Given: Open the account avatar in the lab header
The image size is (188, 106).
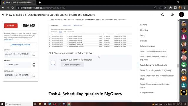Looking at the screenshot, I should point(182,14).
